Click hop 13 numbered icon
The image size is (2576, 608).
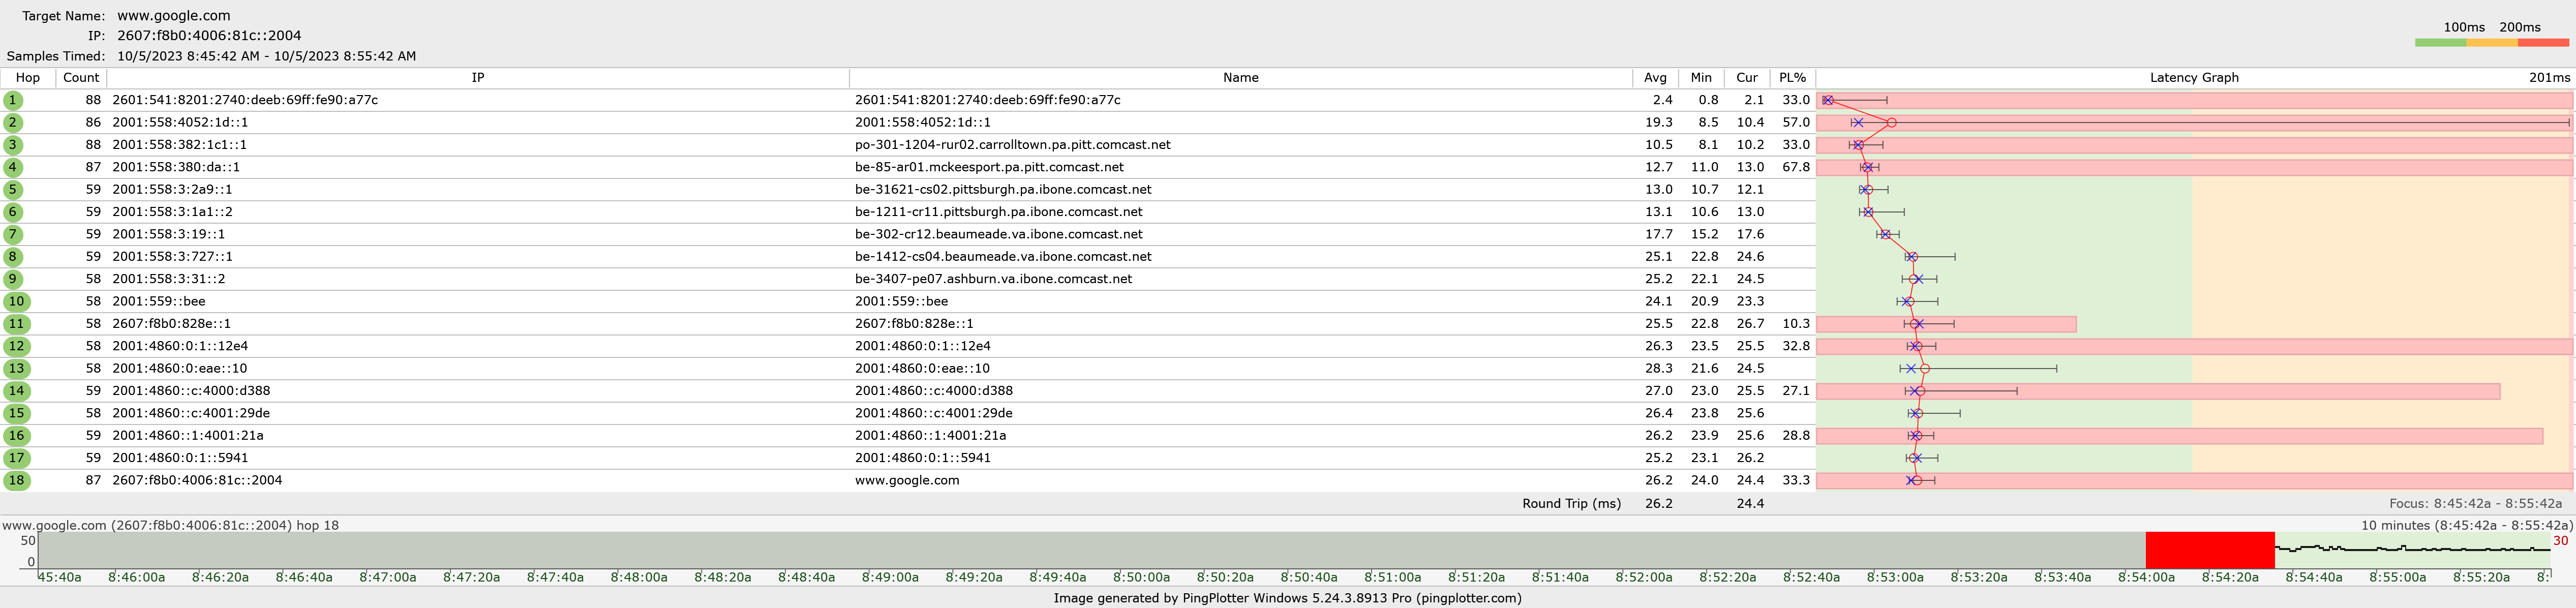point(16,368)
